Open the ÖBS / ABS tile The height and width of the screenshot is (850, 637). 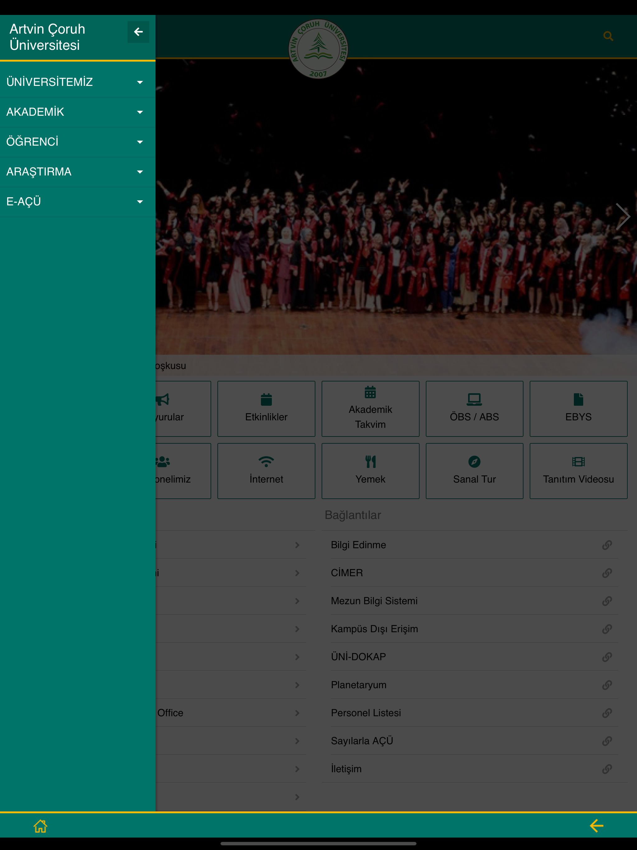click(x=474, y=409)
